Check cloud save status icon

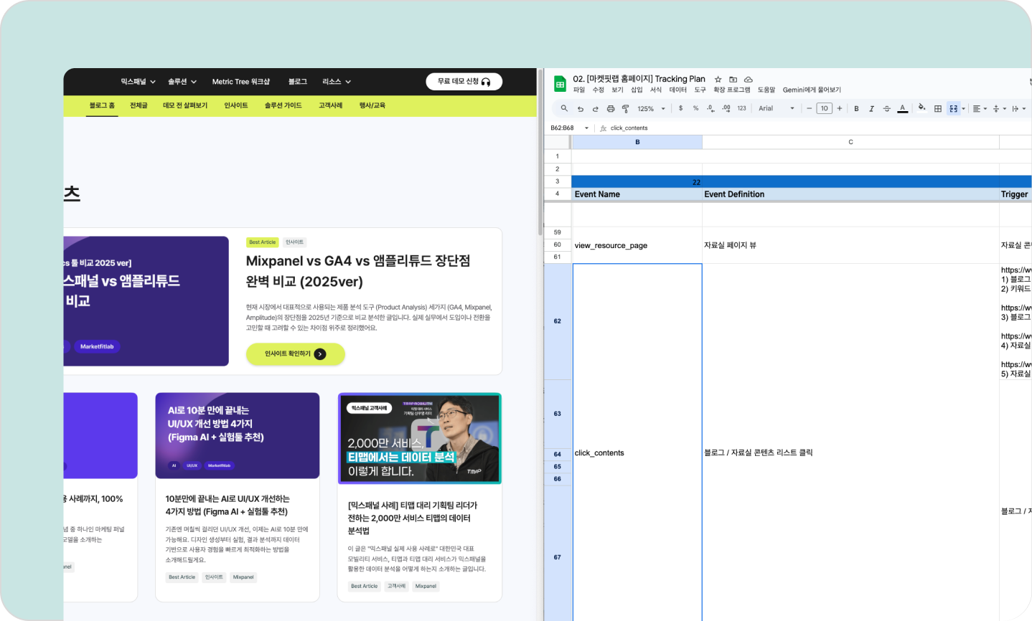[x=748, y=80]
